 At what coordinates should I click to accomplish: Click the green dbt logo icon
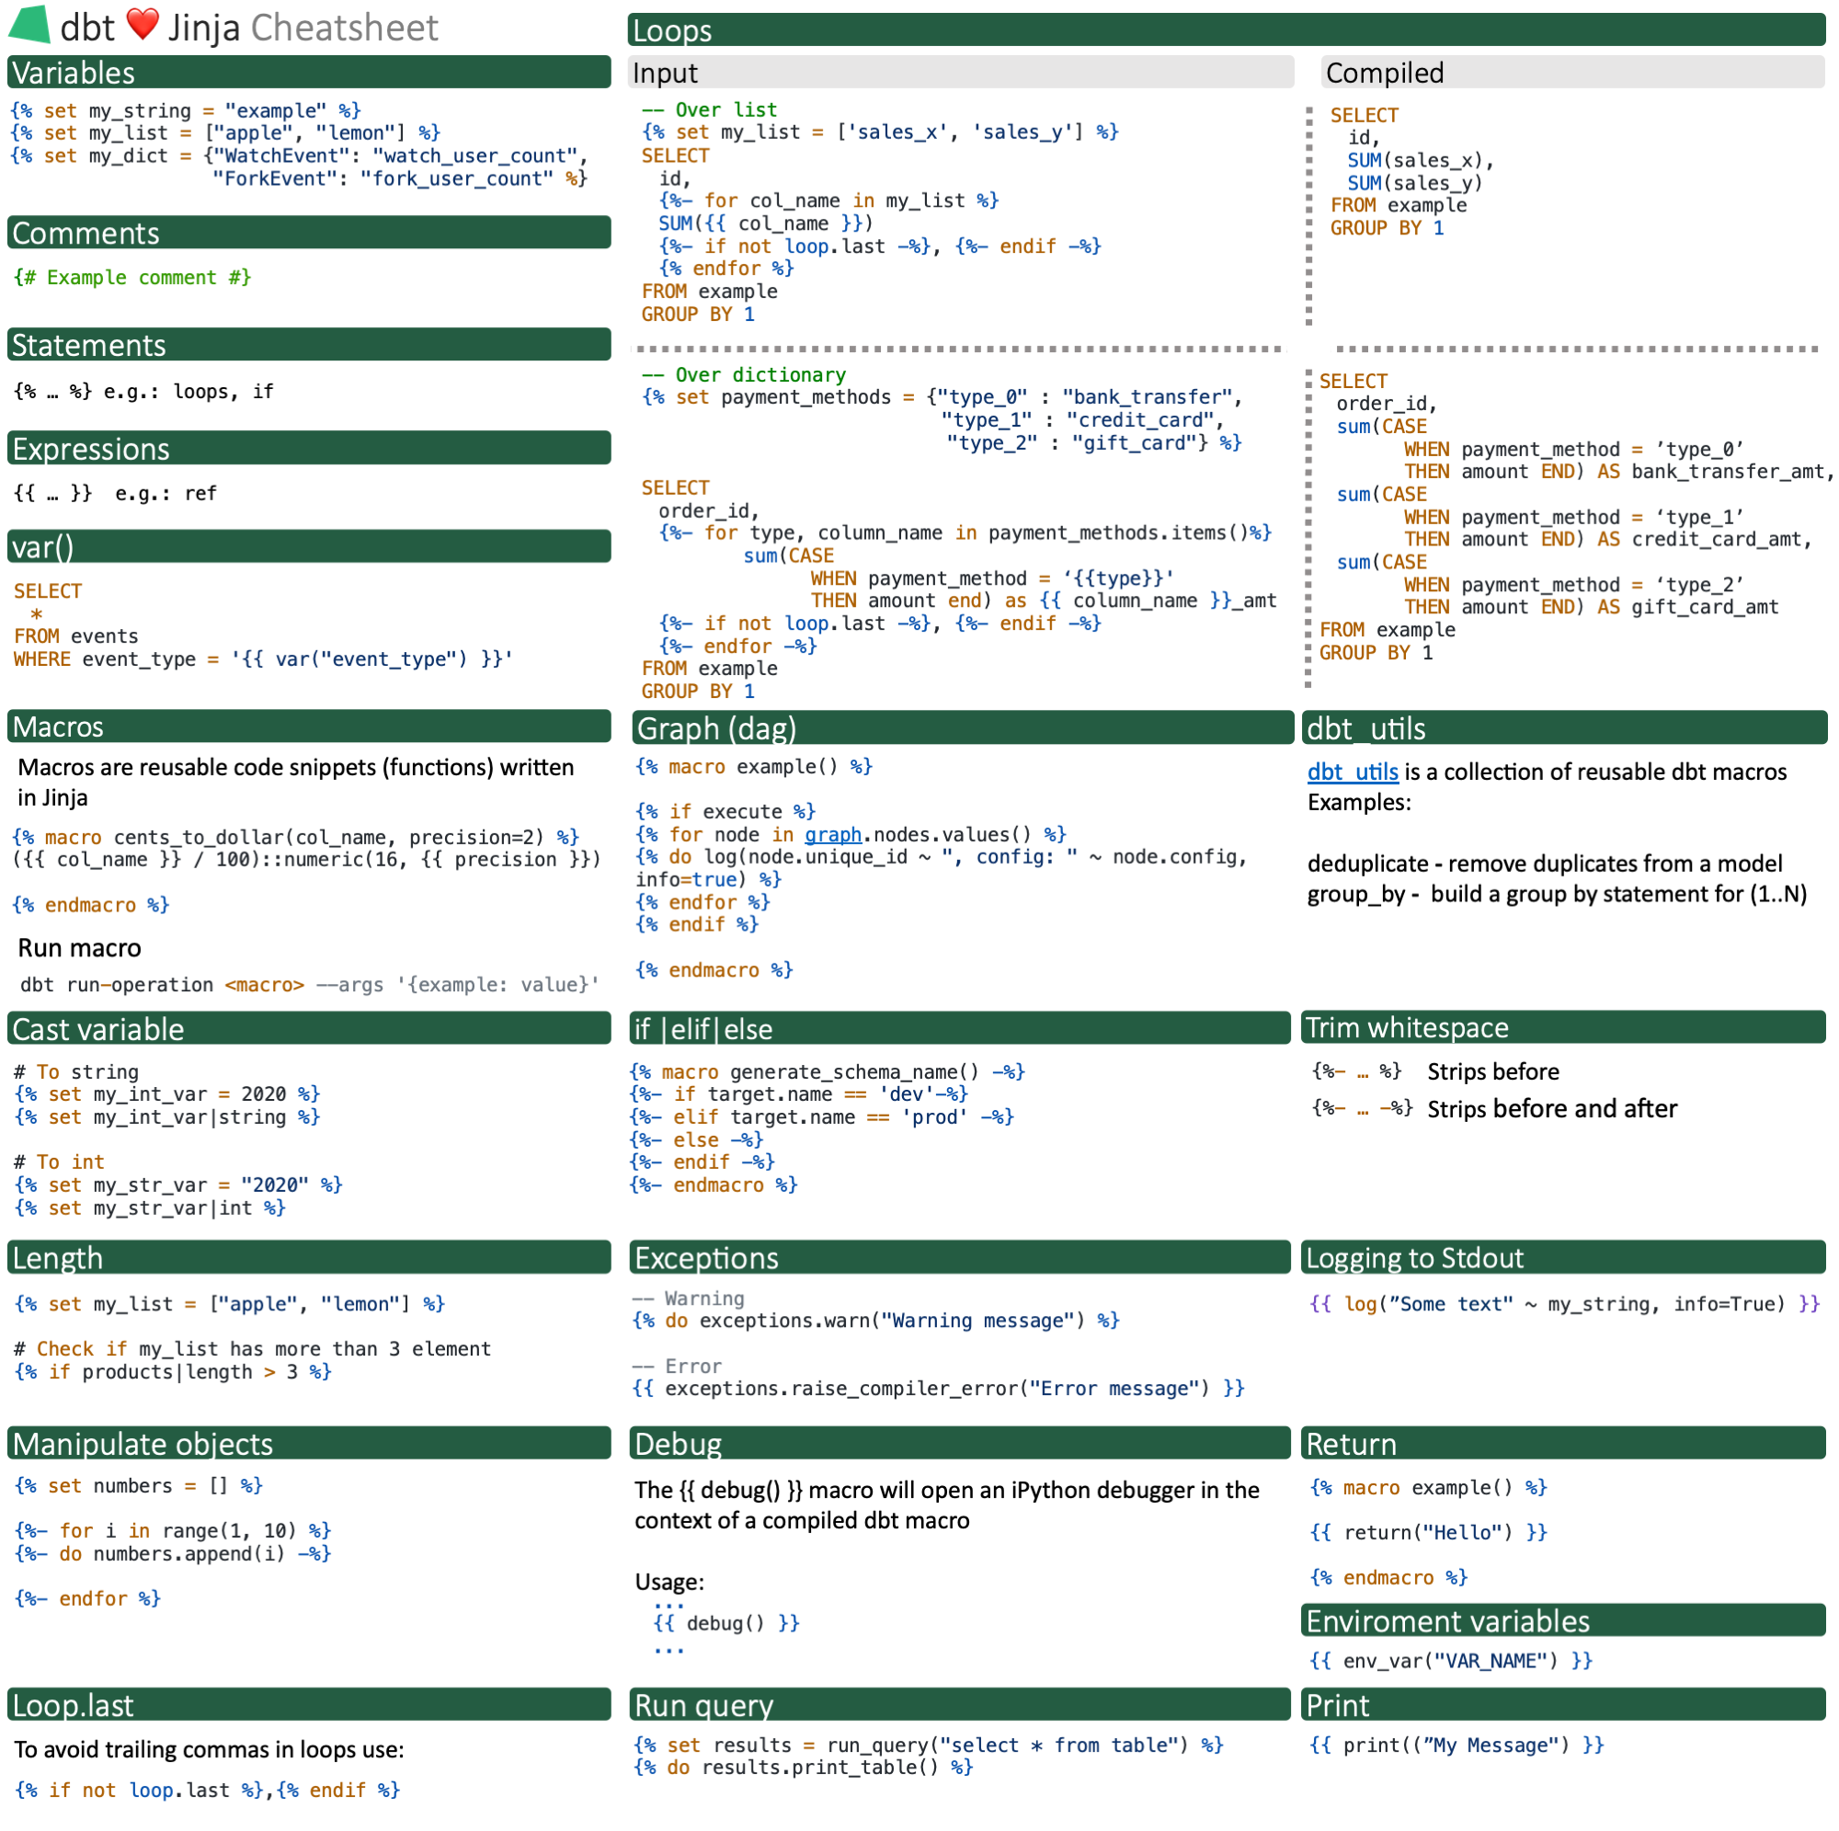click(x=29, y=26)
